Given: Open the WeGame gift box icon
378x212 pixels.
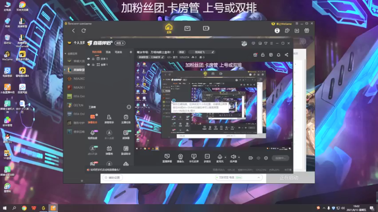Looking at the screenshot, I should [x=307, y=31].
